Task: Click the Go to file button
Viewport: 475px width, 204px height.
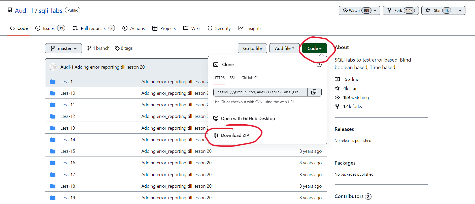Action: click(x=252, y=48)
